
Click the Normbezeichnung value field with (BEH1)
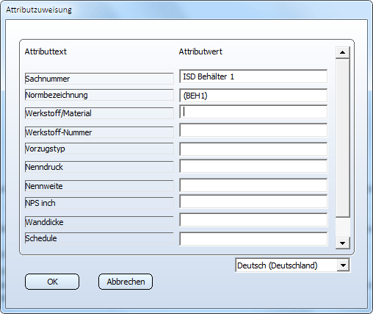(x=253, y=96)
